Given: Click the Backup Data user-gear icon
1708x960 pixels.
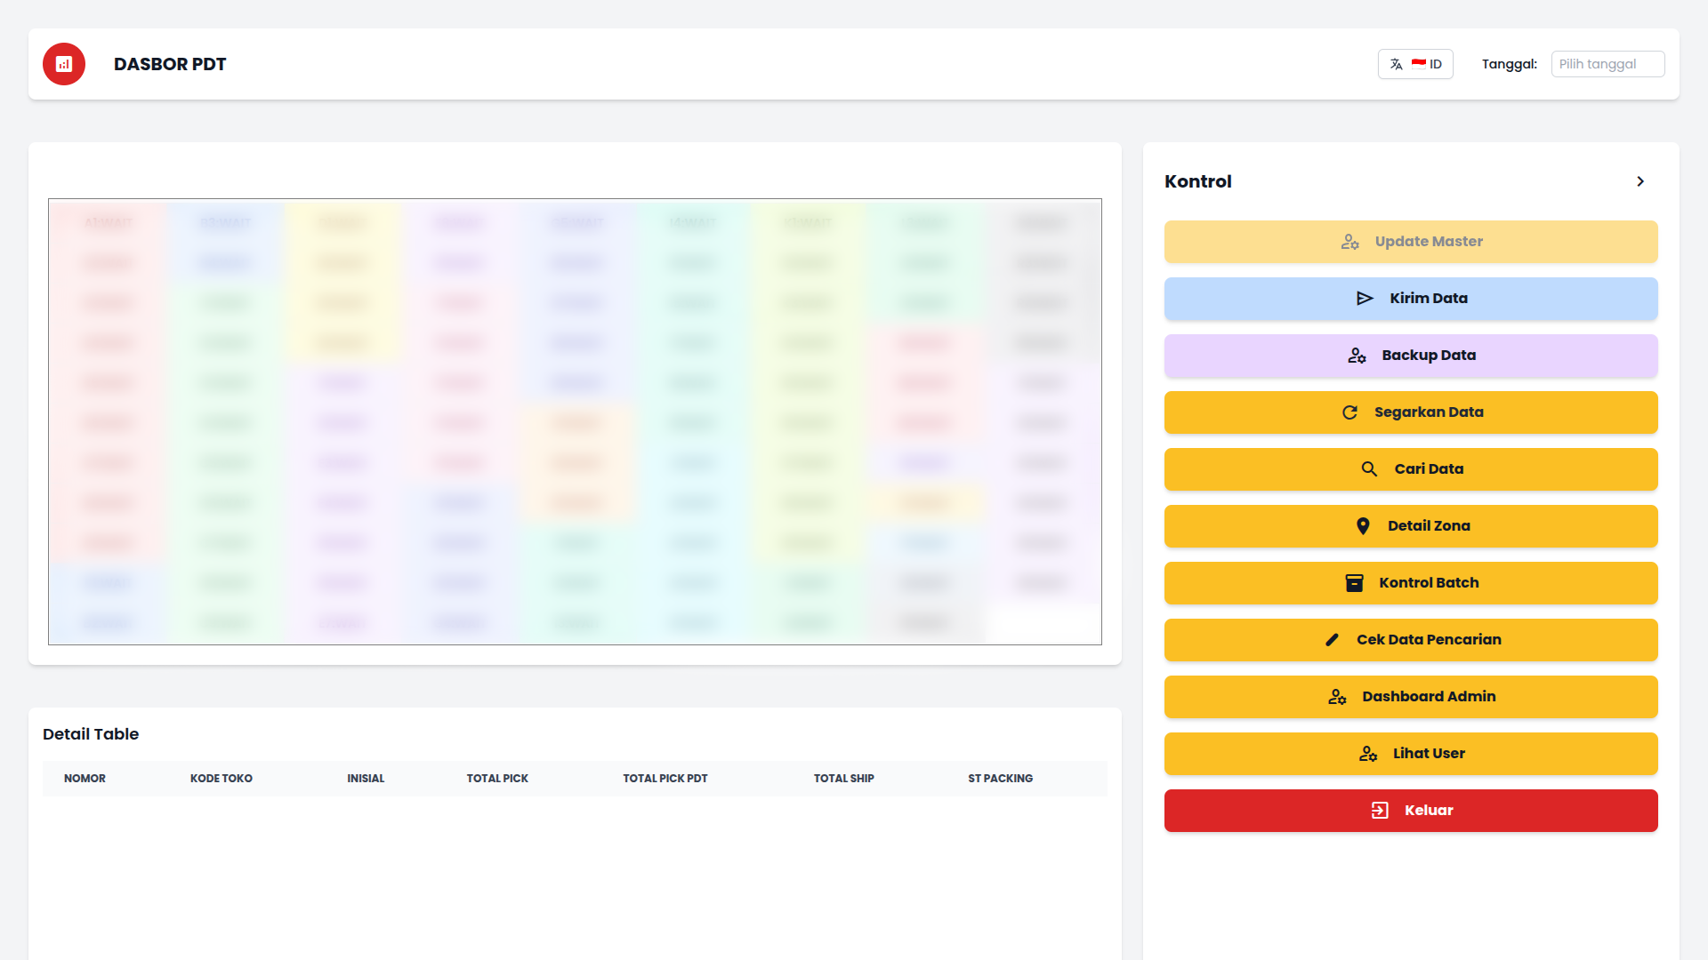Looking at the screenshot, I should point(1357,356).
